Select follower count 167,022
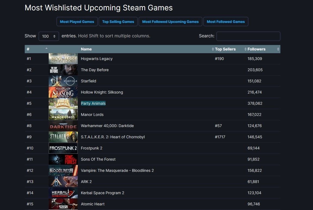 click(254, 115)
